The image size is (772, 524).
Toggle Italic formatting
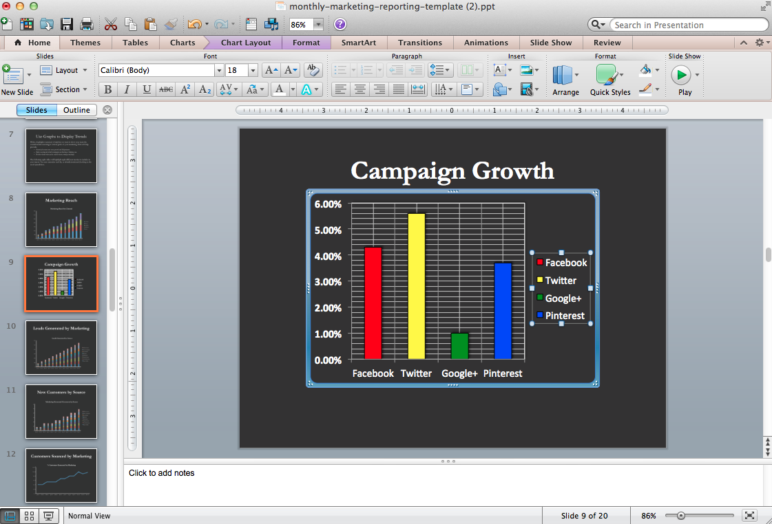coord(127,89)
